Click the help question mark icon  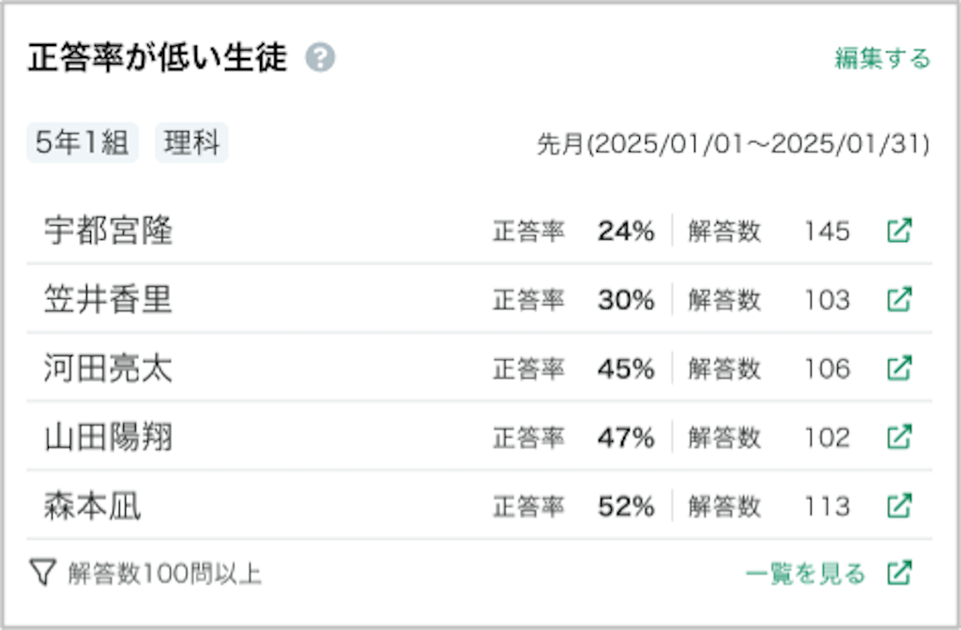point(321,58)
